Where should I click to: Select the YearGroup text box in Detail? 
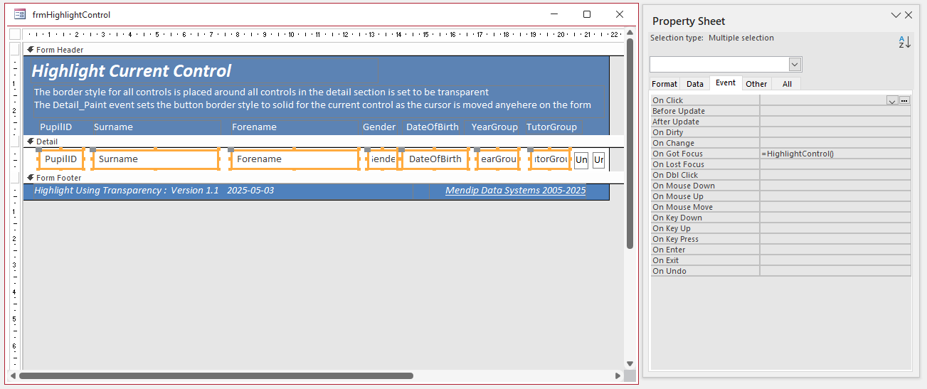pyautogui.click(x=497, y=159)
